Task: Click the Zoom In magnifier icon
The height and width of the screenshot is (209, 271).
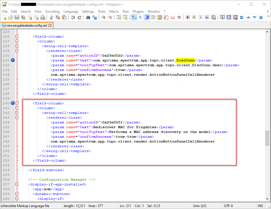Action: (103, 17)
